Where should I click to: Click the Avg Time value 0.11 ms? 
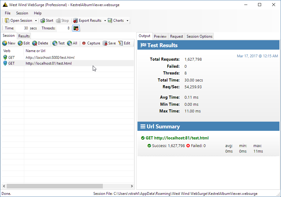[191, 97]
